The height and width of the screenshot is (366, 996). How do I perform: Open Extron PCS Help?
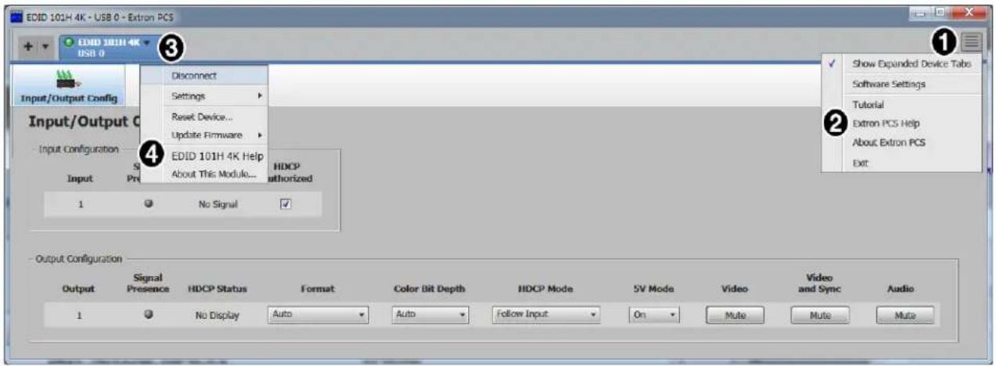click(x=901, y=124)
